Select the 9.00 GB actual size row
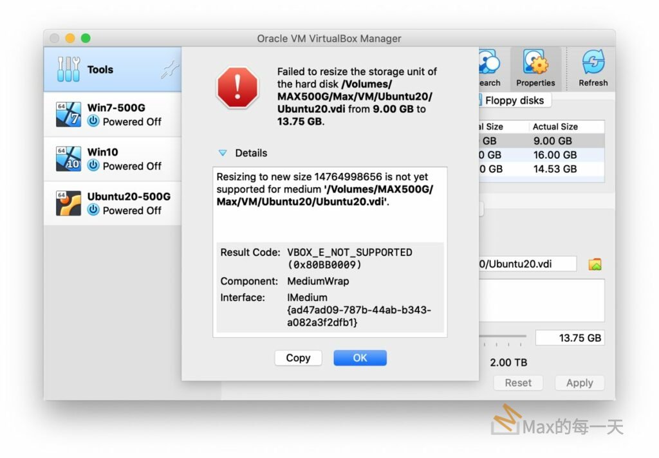The height and width of the screenshot is (458, 659). 552,141
